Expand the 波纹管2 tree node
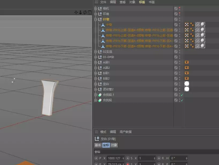The height and width of the screenshot is (165, 219). [x=96, y=89]
